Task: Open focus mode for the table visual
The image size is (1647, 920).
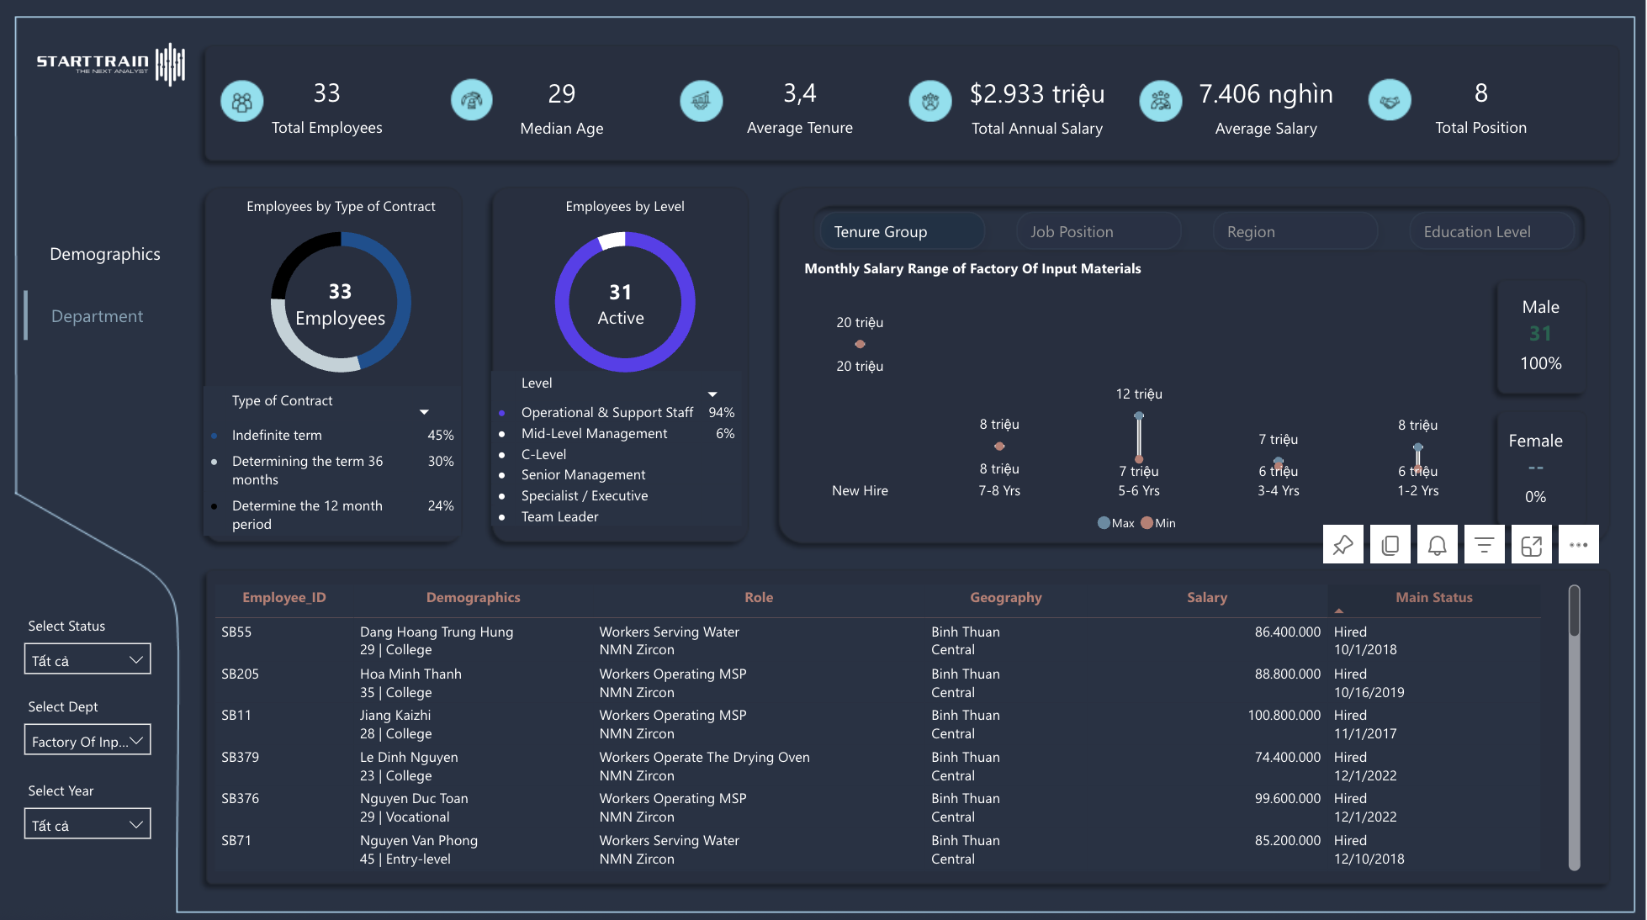Action: pyautogui.click(x=1532, y=544)
